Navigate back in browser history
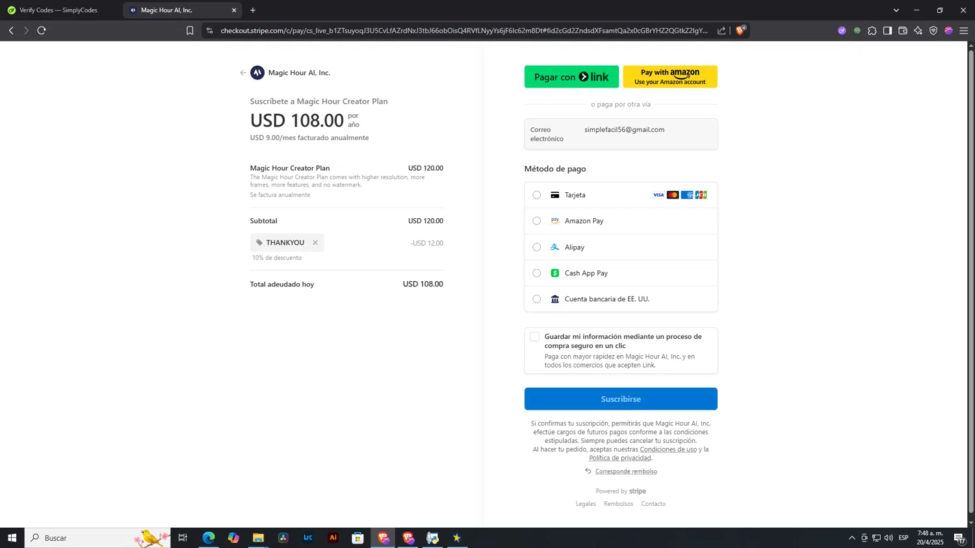Image resolution: width=975 pixels, height=548 pixels. 11,31
